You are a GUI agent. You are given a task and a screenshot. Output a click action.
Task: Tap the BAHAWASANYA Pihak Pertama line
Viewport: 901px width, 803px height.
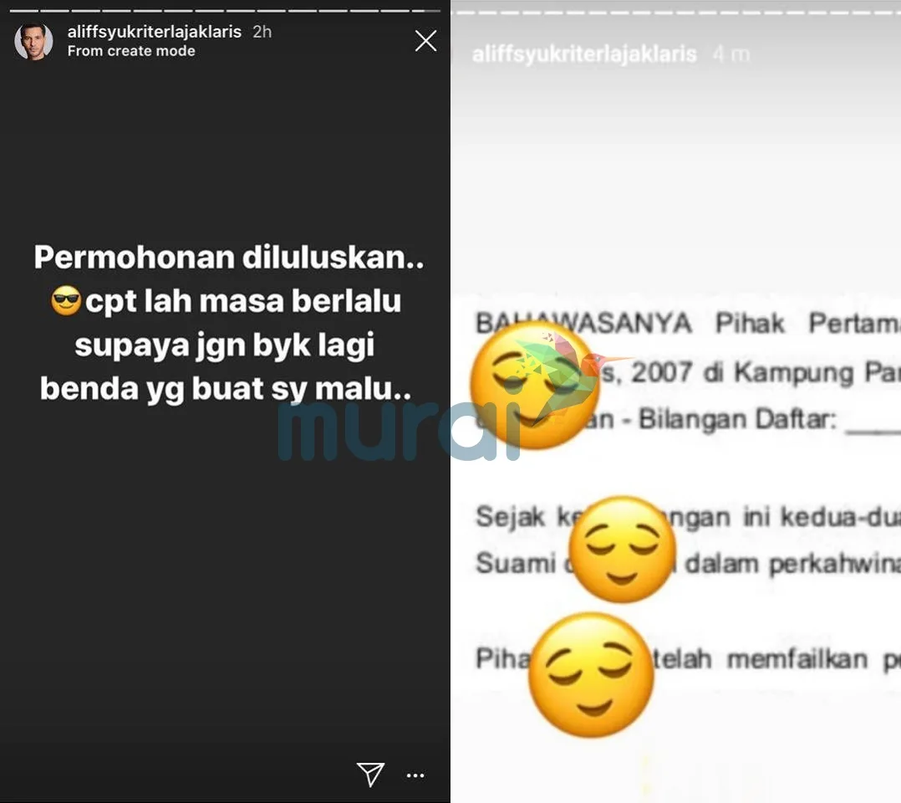click(x=688, y=323)
